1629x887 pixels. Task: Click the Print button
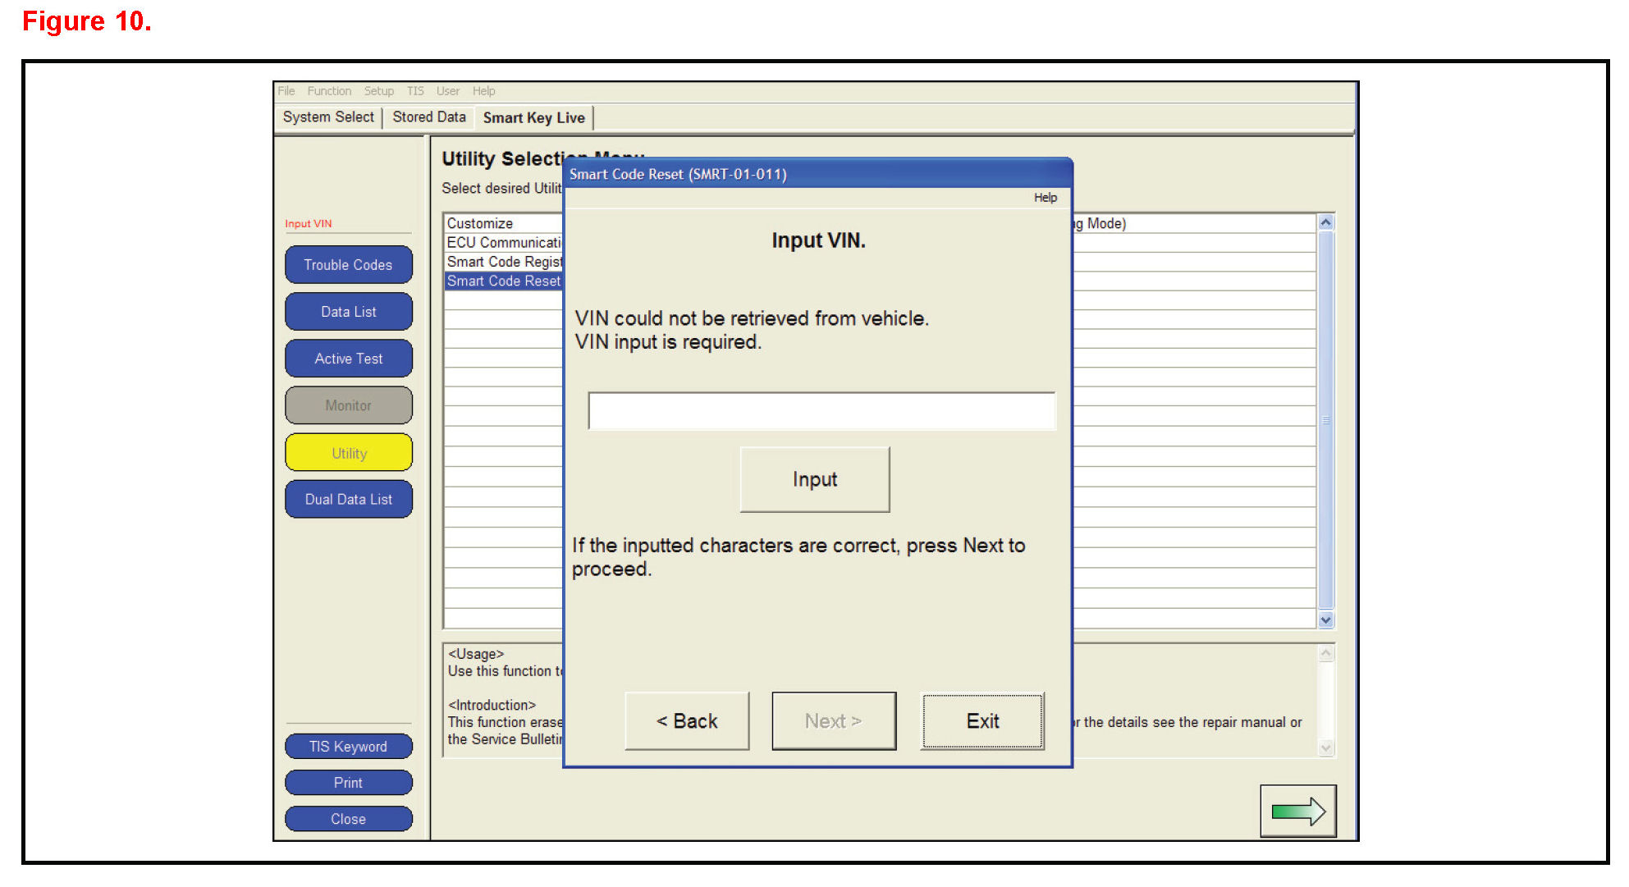348,783
